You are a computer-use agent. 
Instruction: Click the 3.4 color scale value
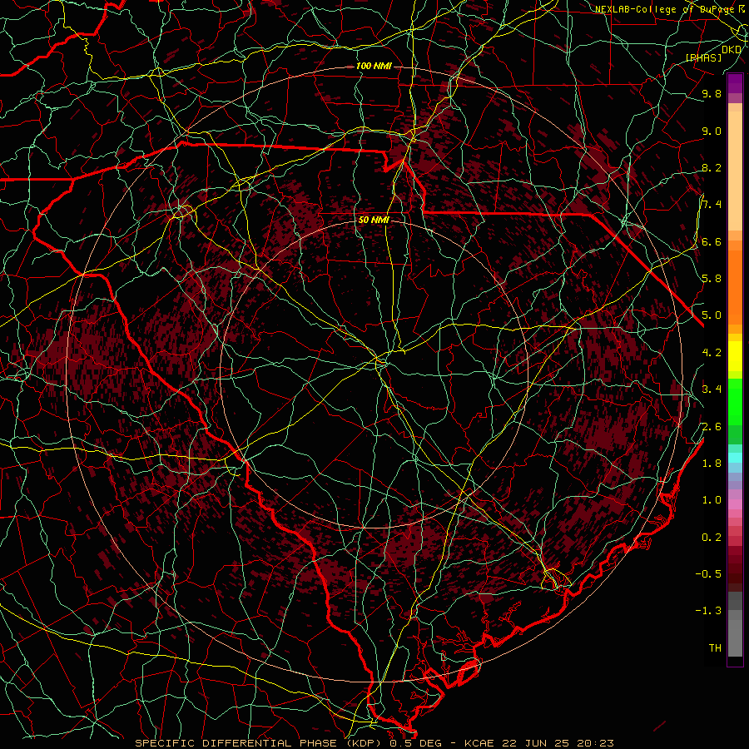[712, 389]
